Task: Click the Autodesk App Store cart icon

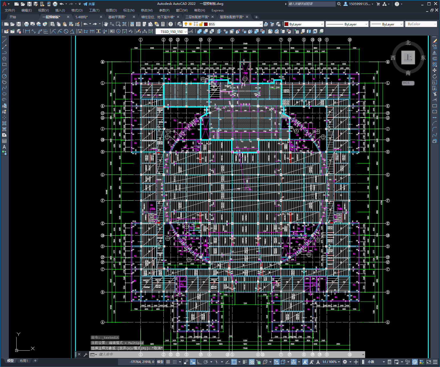Action: (x=378, y=4)
